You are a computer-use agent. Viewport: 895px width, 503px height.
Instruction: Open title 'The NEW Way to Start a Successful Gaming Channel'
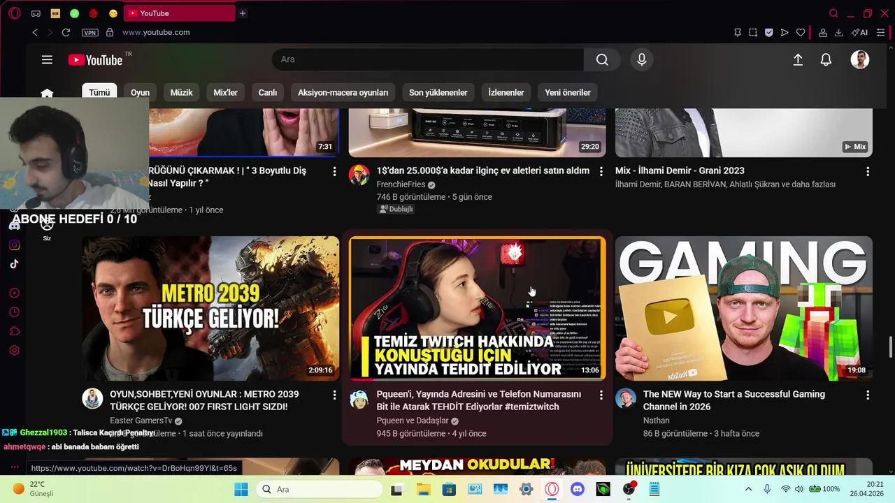[x=734, y=400]
